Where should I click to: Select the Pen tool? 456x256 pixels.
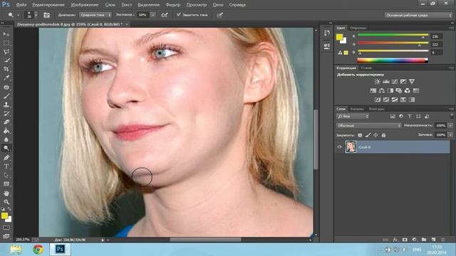pyautogui.click(x=6, y=158)
